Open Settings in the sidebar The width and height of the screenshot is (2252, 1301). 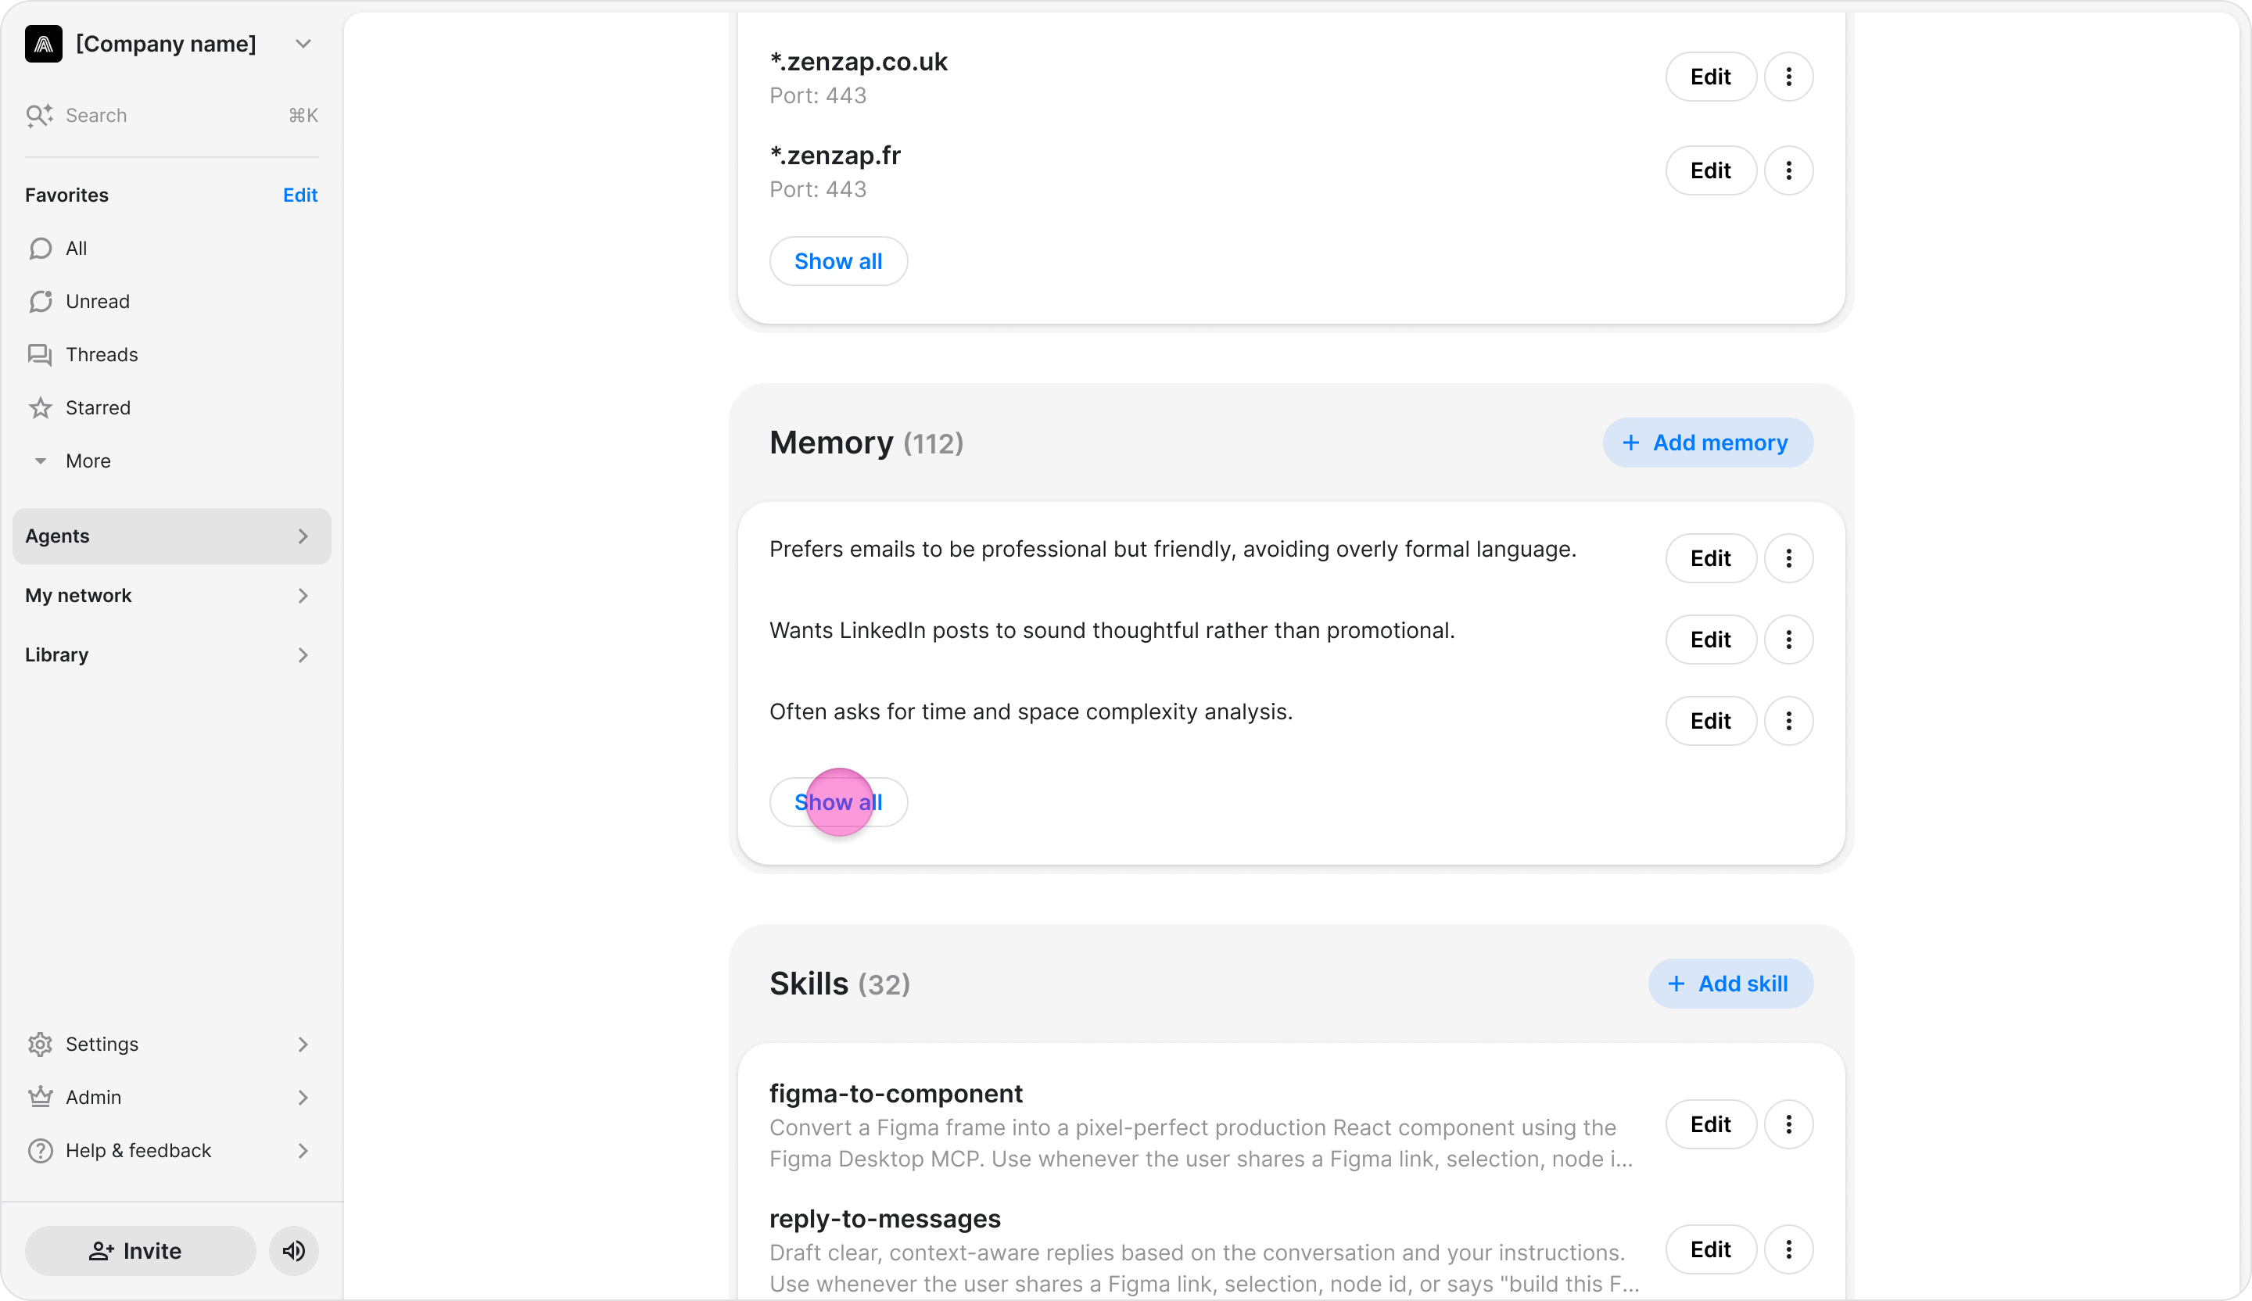pyautogui.click(x=171, y=1044)
